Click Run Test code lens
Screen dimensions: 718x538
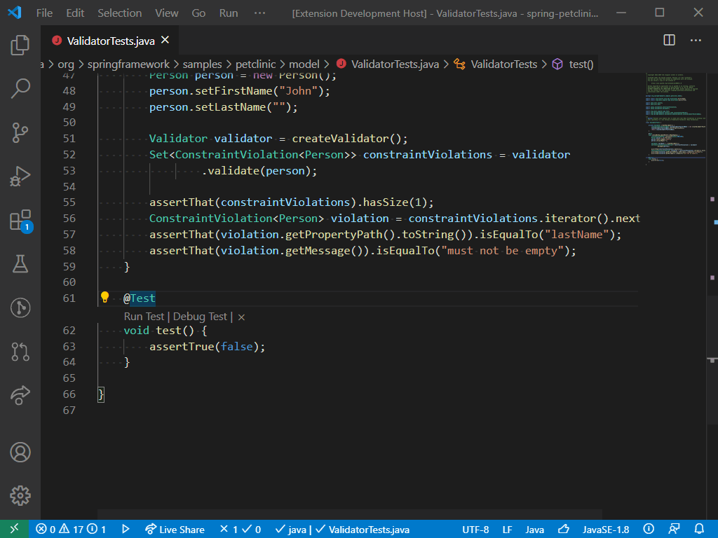[x=144, y=317]
